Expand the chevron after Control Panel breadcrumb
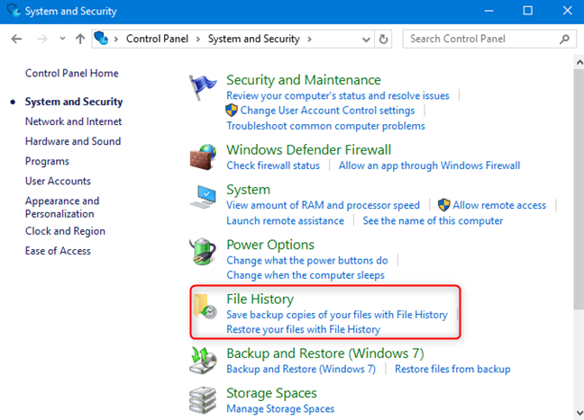The height and width of the screenshot is (420, 584). coord(197,39)
